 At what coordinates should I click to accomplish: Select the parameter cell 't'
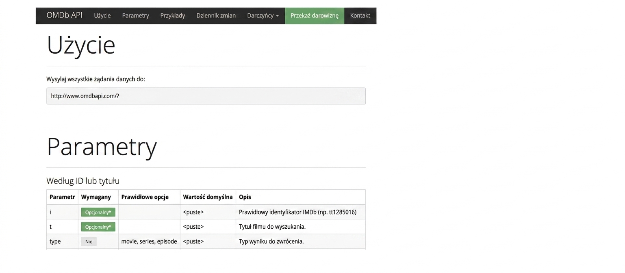(x=62, y=227)
